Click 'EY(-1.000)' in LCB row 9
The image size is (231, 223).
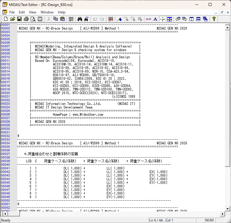(x=115, y=197)
